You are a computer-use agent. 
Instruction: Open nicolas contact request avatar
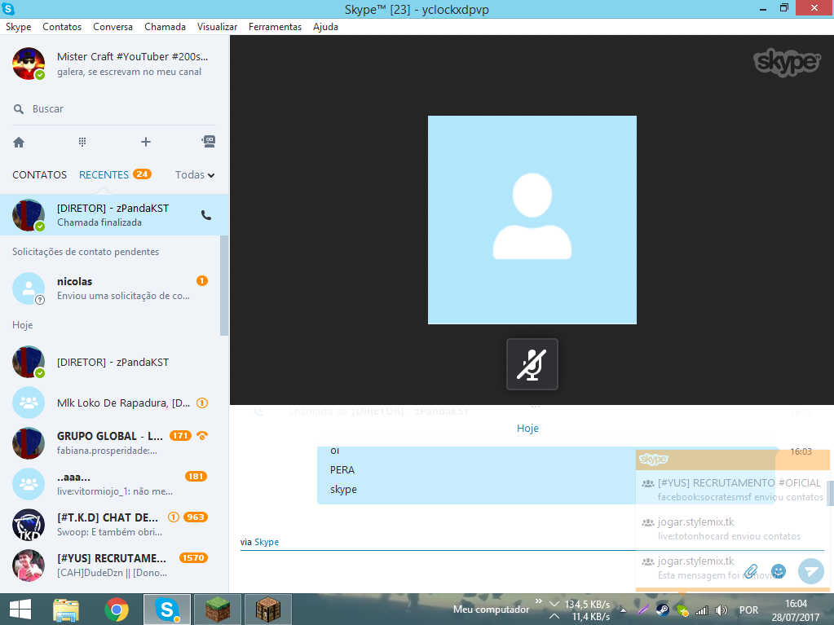pyautogui.click(x=29, y=288)
